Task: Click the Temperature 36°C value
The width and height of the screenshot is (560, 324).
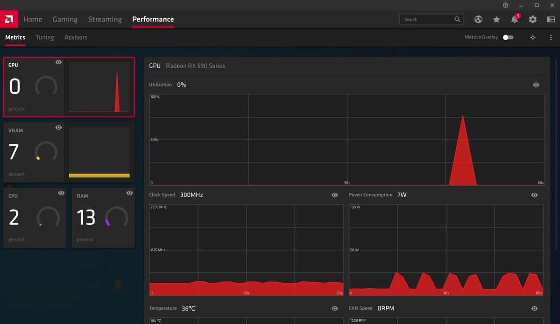Action: pos(189,309)
